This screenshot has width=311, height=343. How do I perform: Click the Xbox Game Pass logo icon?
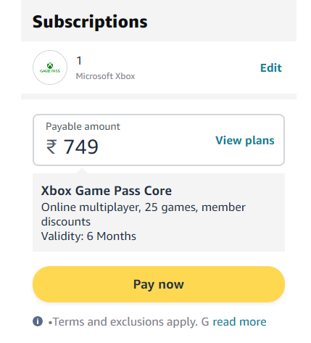50,67
